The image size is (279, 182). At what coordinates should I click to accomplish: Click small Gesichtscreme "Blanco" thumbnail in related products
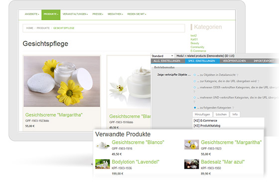point(103,145)
